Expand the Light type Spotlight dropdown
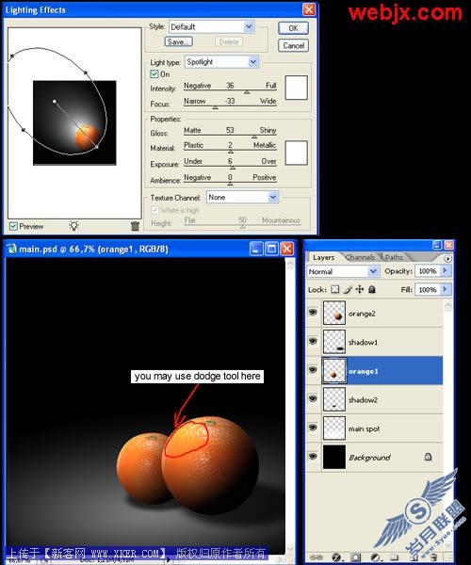471x565 pixels. 221,61
